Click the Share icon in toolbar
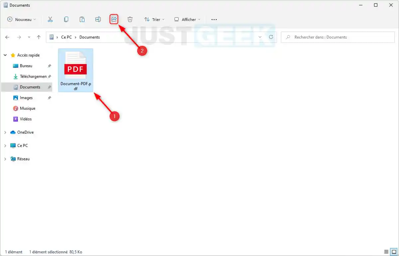 pos(114,19)
